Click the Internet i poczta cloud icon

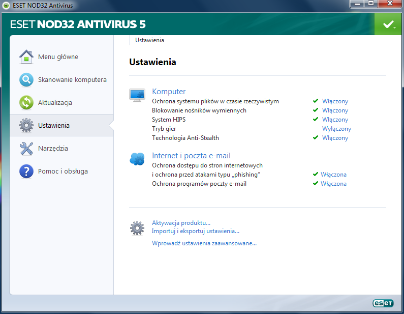pyautogui.click(x=137, y=159)
